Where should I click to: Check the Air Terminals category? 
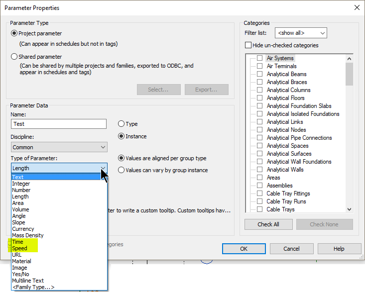coord(259,66)
